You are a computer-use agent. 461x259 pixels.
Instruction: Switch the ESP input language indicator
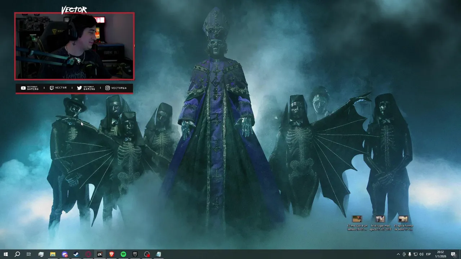[429, 254]
